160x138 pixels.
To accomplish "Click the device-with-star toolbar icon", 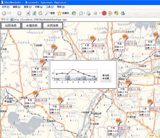I will [x=110, y=13].
